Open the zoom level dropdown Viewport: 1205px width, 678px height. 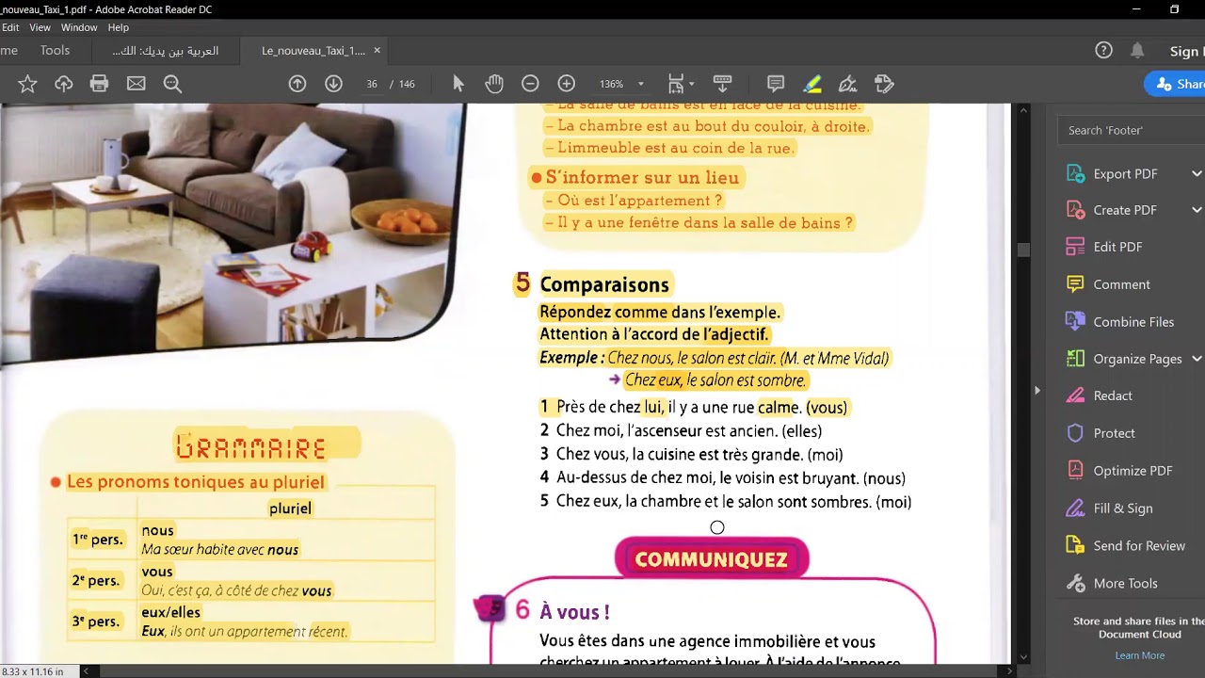641,84
